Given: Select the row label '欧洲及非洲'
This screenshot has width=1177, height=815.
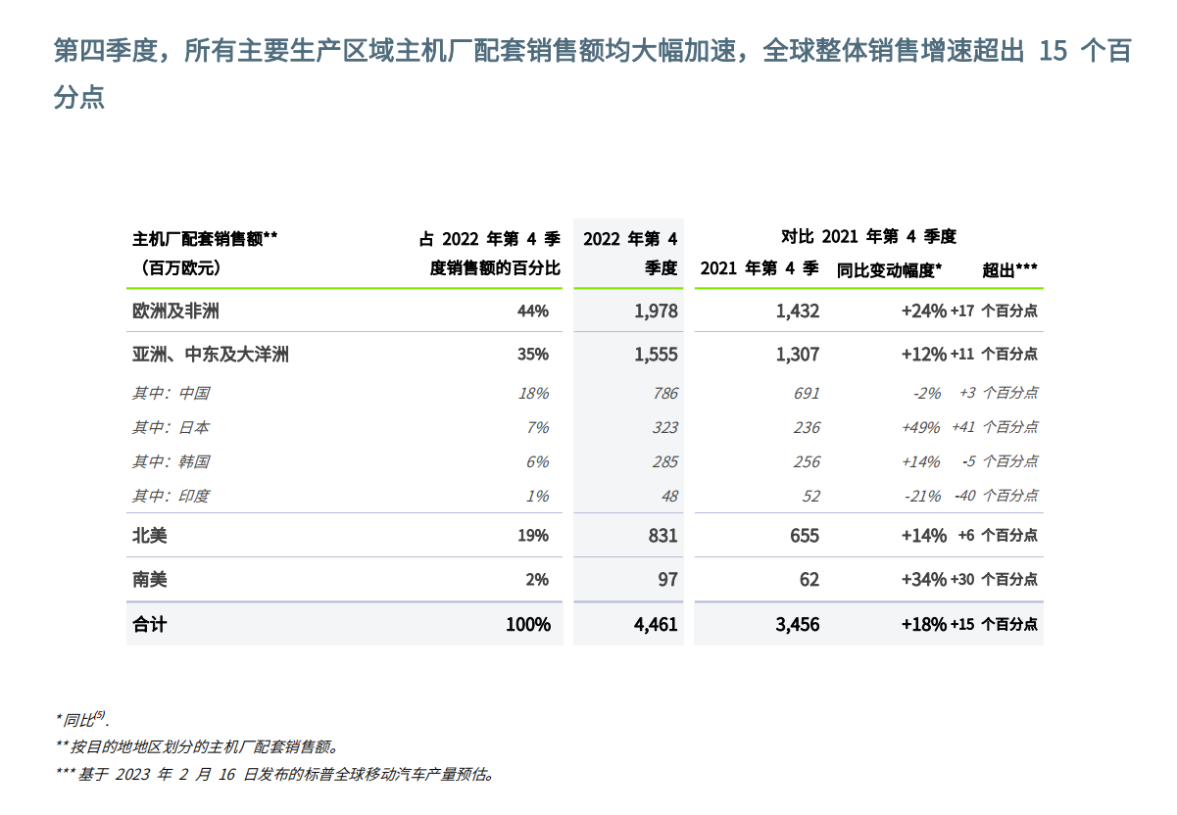Looking at the screenshot, I should click(175, 311).
